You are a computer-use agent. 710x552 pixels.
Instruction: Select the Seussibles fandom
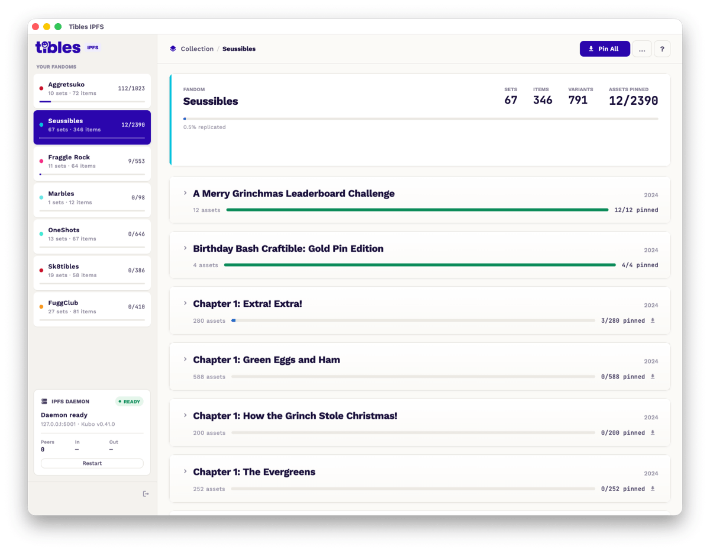click(x=92, y=127)
